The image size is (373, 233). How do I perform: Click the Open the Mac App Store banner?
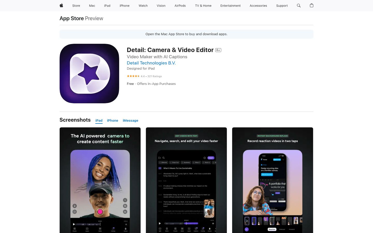click(187, 34)
